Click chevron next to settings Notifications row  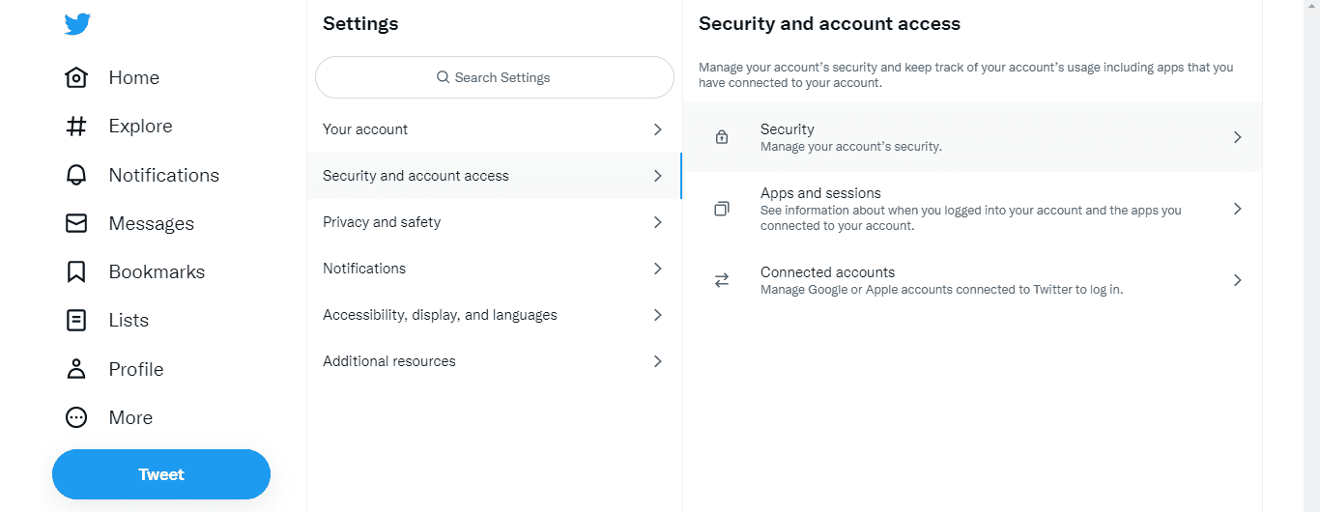coord(657,269)
